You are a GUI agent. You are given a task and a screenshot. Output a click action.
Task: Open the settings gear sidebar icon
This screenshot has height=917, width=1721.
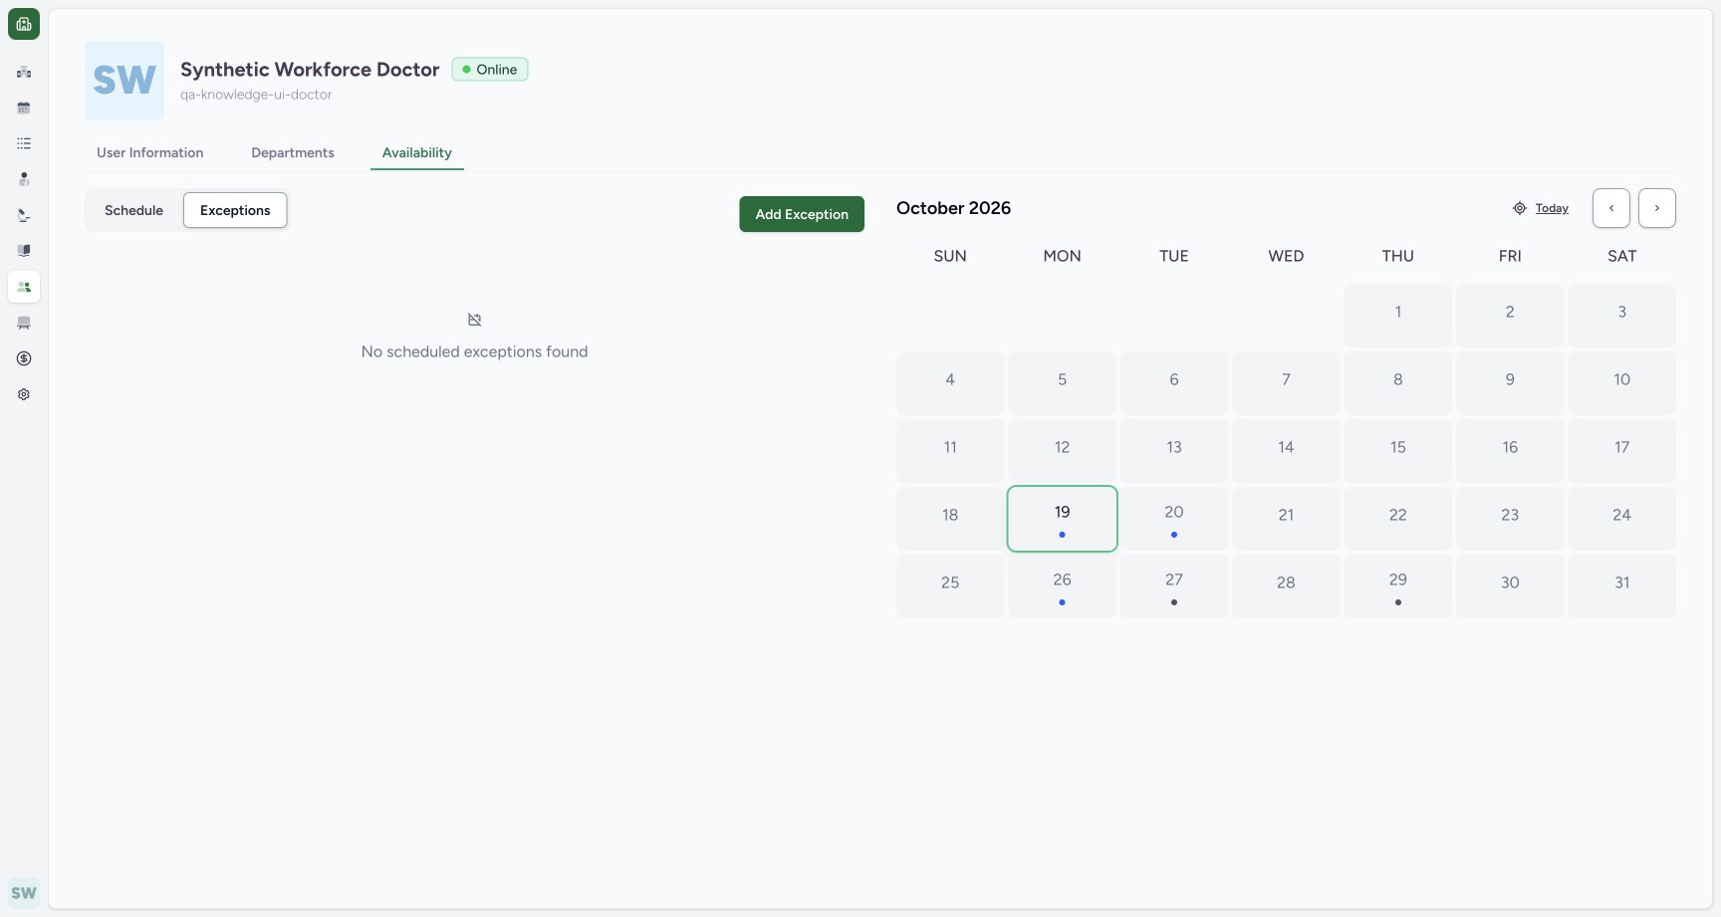pyautogui.click(x=24, y=394)
